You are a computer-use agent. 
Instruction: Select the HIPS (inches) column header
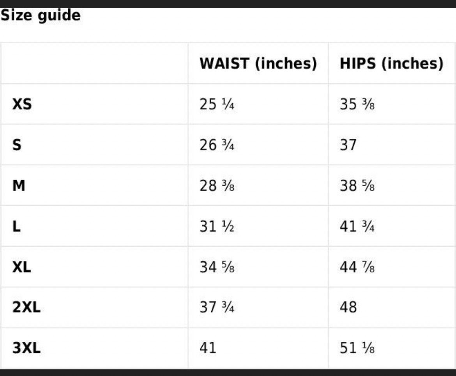click(x=391, y=64)
